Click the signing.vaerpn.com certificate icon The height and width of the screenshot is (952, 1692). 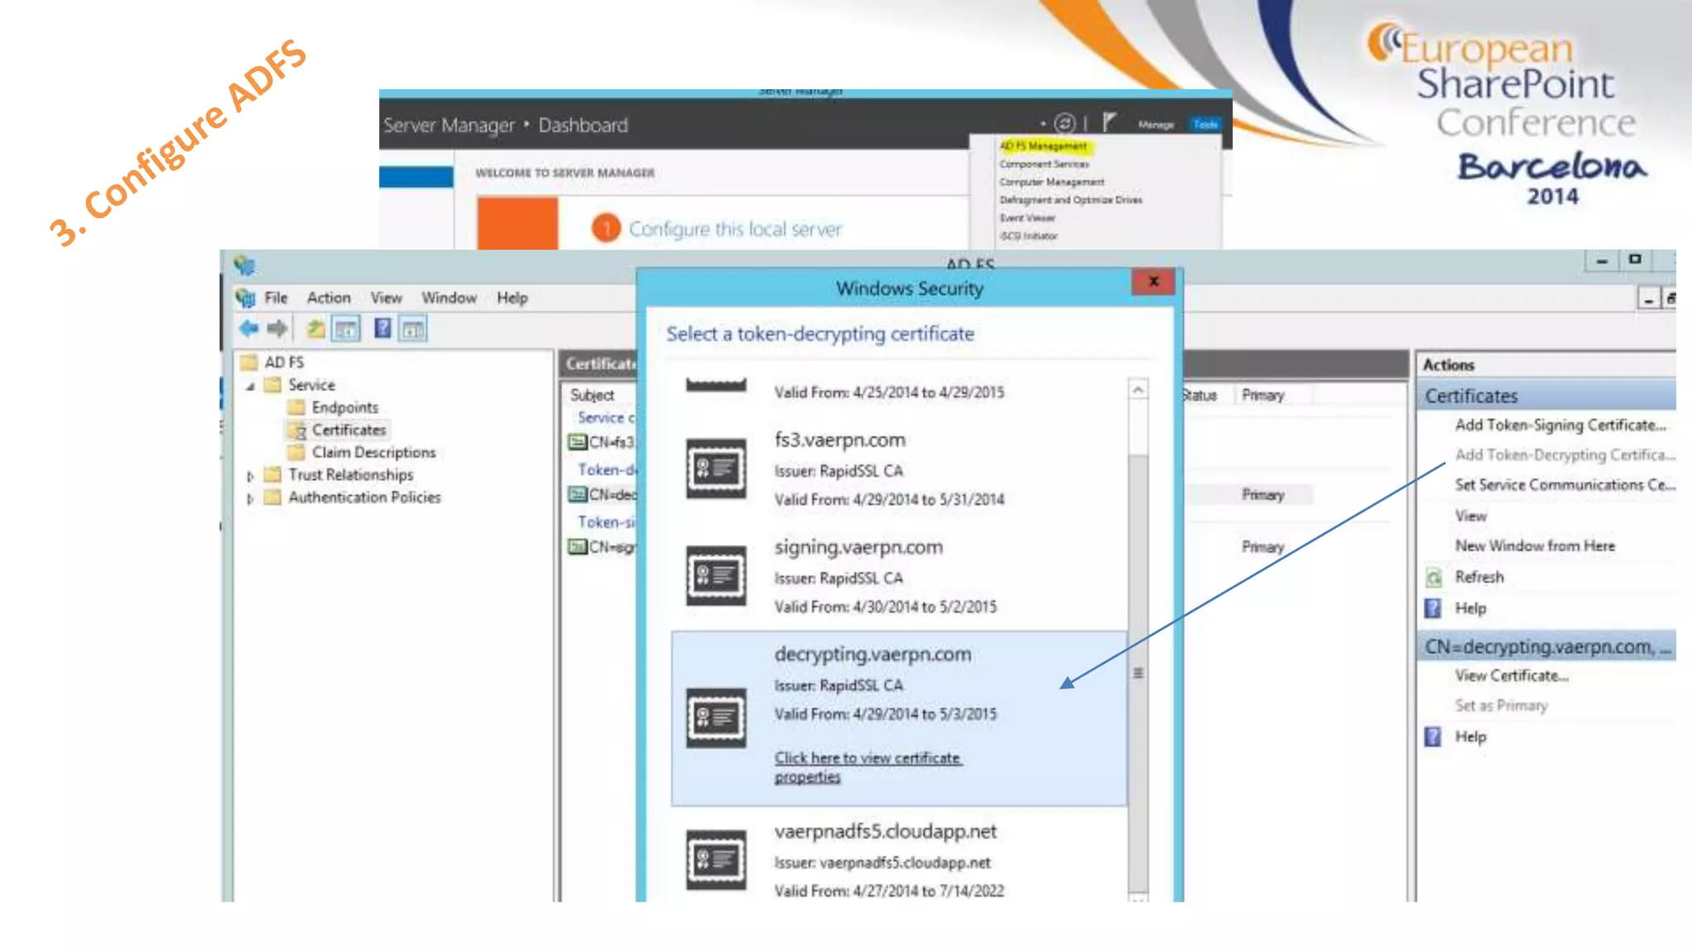(715, 576)
